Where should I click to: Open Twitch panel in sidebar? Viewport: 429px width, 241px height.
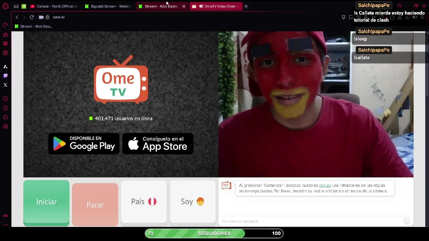5,76
